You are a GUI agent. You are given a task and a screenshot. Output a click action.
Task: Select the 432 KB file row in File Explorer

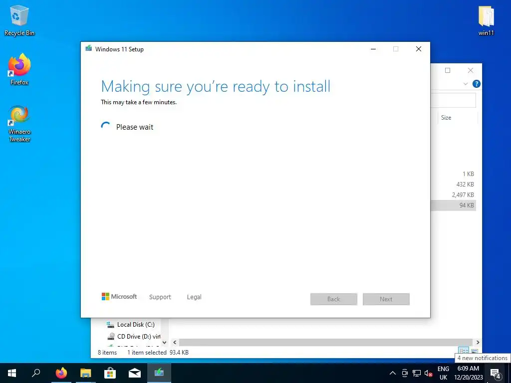453,185
